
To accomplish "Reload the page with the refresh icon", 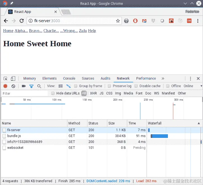I will (22, 21).
